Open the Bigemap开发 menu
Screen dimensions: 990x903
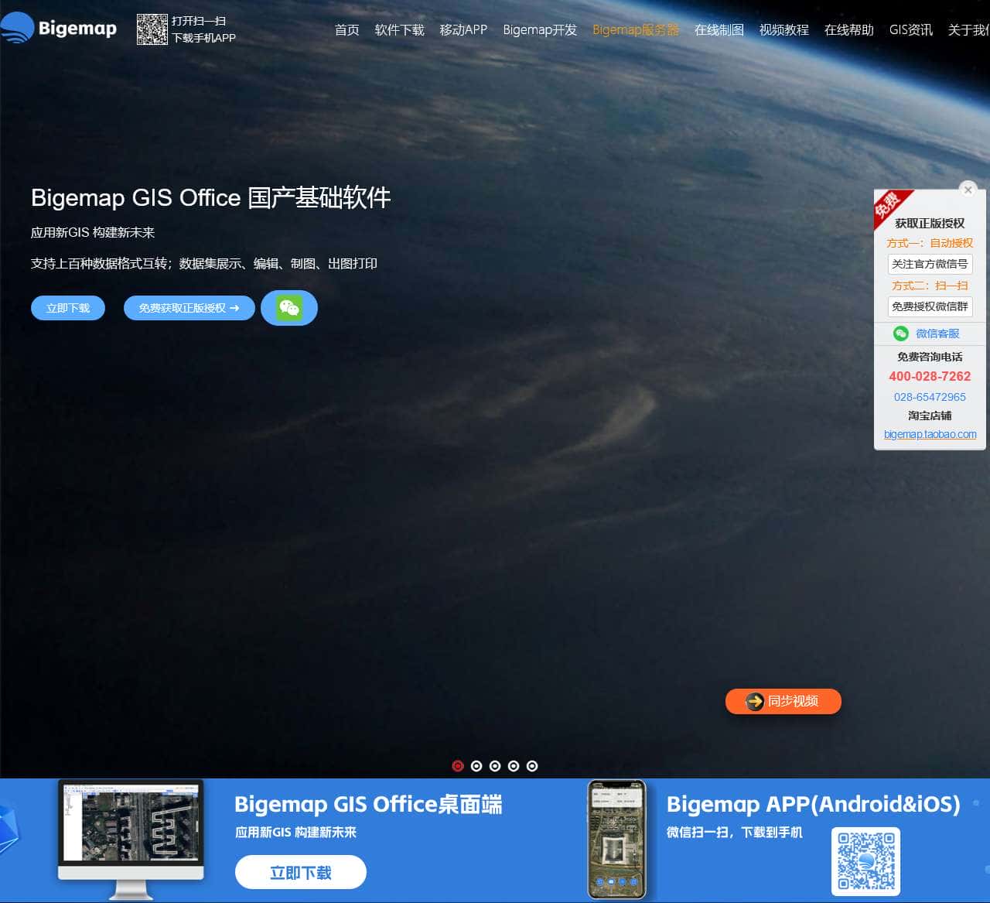pos(540,29)
